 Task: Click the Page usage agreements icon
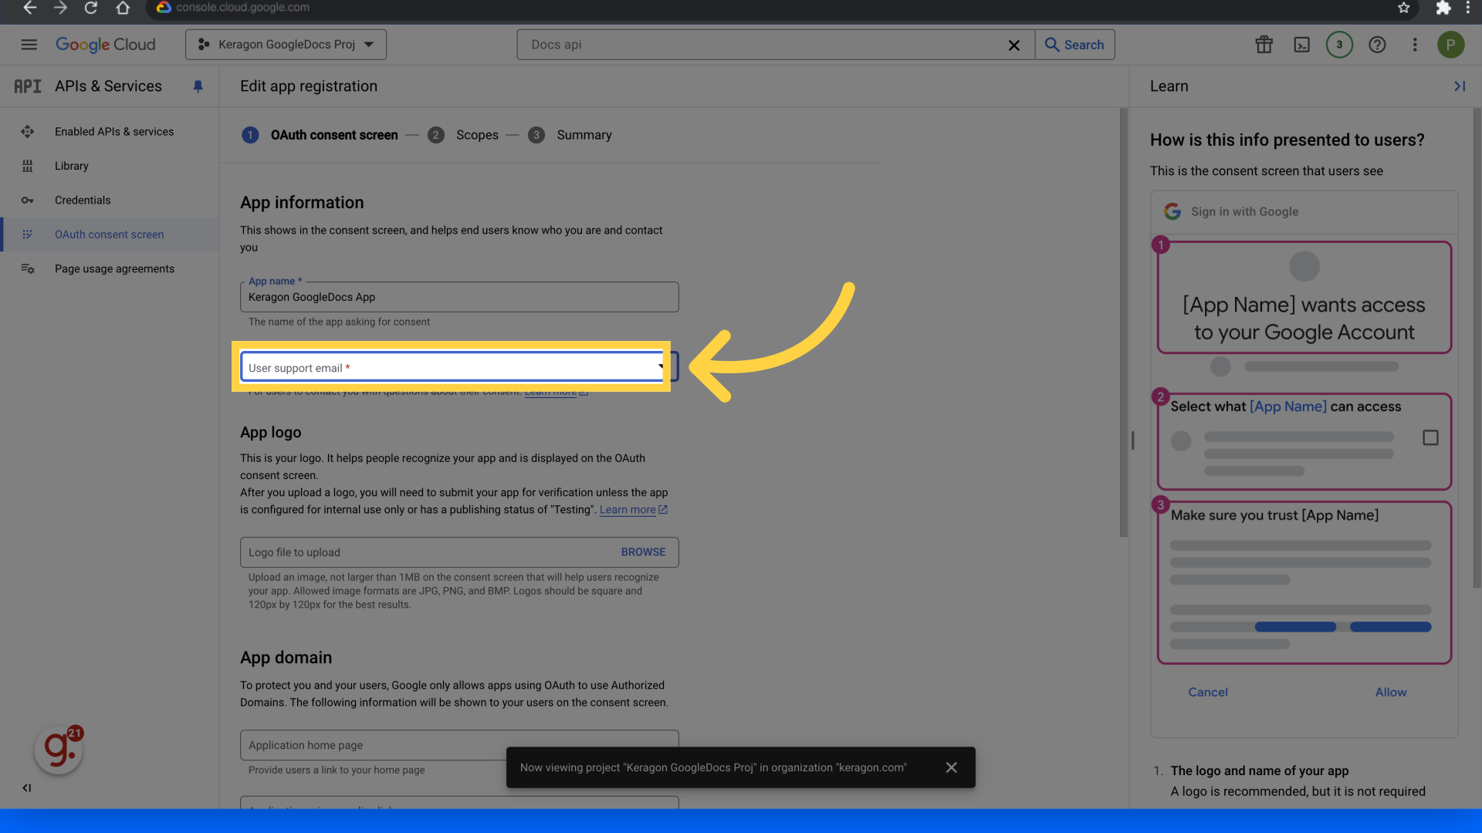point(28,269)
